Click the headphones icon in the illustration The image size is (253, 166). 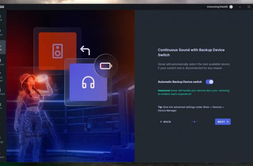point(88,82)
